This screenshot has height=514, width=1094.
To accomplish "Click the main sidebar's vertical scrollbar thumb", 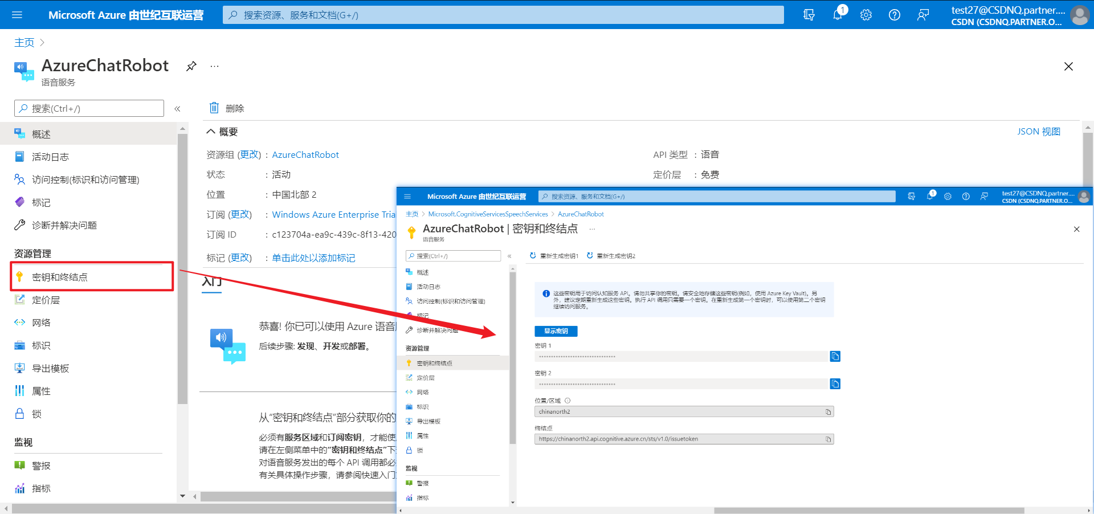I will tap(182, 269).
